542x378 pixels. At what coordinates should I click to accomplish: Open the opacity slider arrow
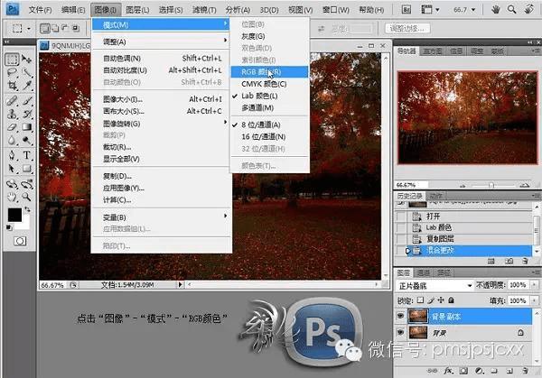(534, 285)
